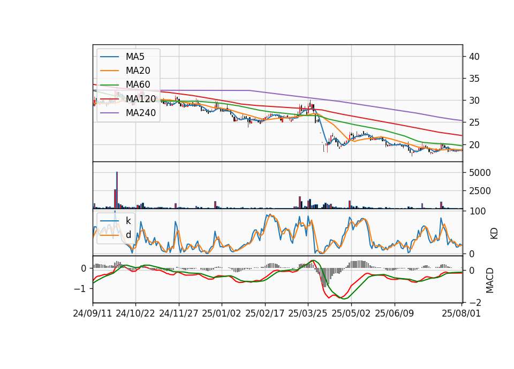The width and height of the screenshot is (514, 369).
Task: Click the price axis value 40
Action: pos(474,57)
